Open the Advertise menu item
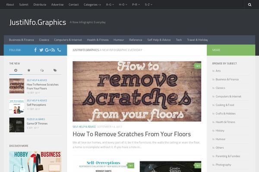The width and height of the screenshot is (259, 172). pyautogui.click(x=57, y=5)
